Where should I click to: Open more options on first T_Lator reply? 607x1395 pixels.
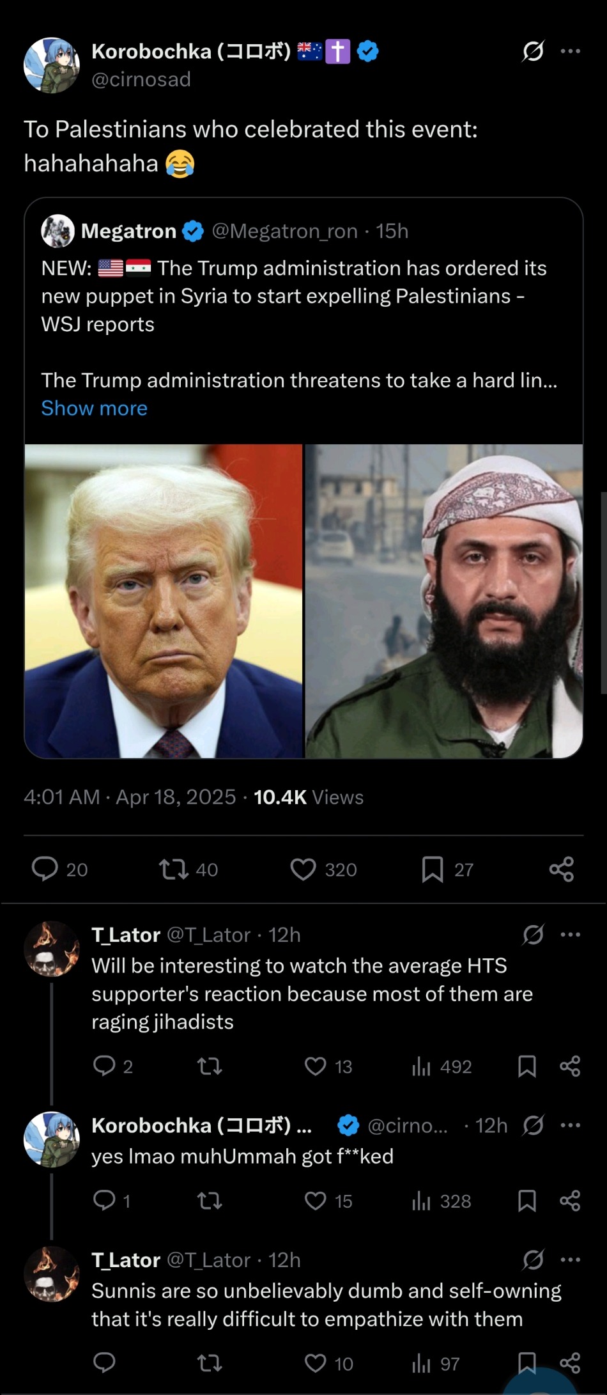click(x=570, y=935)
